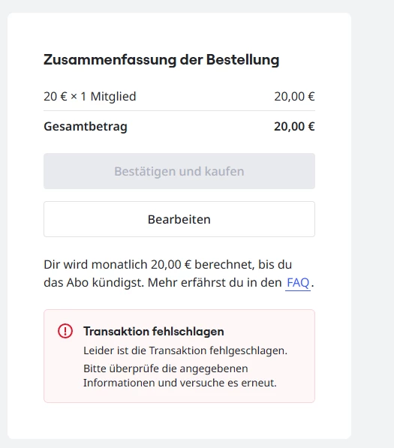The width and height of the screenshot is (394, 448).
Task: Click the red error exclamation icon
Action: (x=65, y=331)
